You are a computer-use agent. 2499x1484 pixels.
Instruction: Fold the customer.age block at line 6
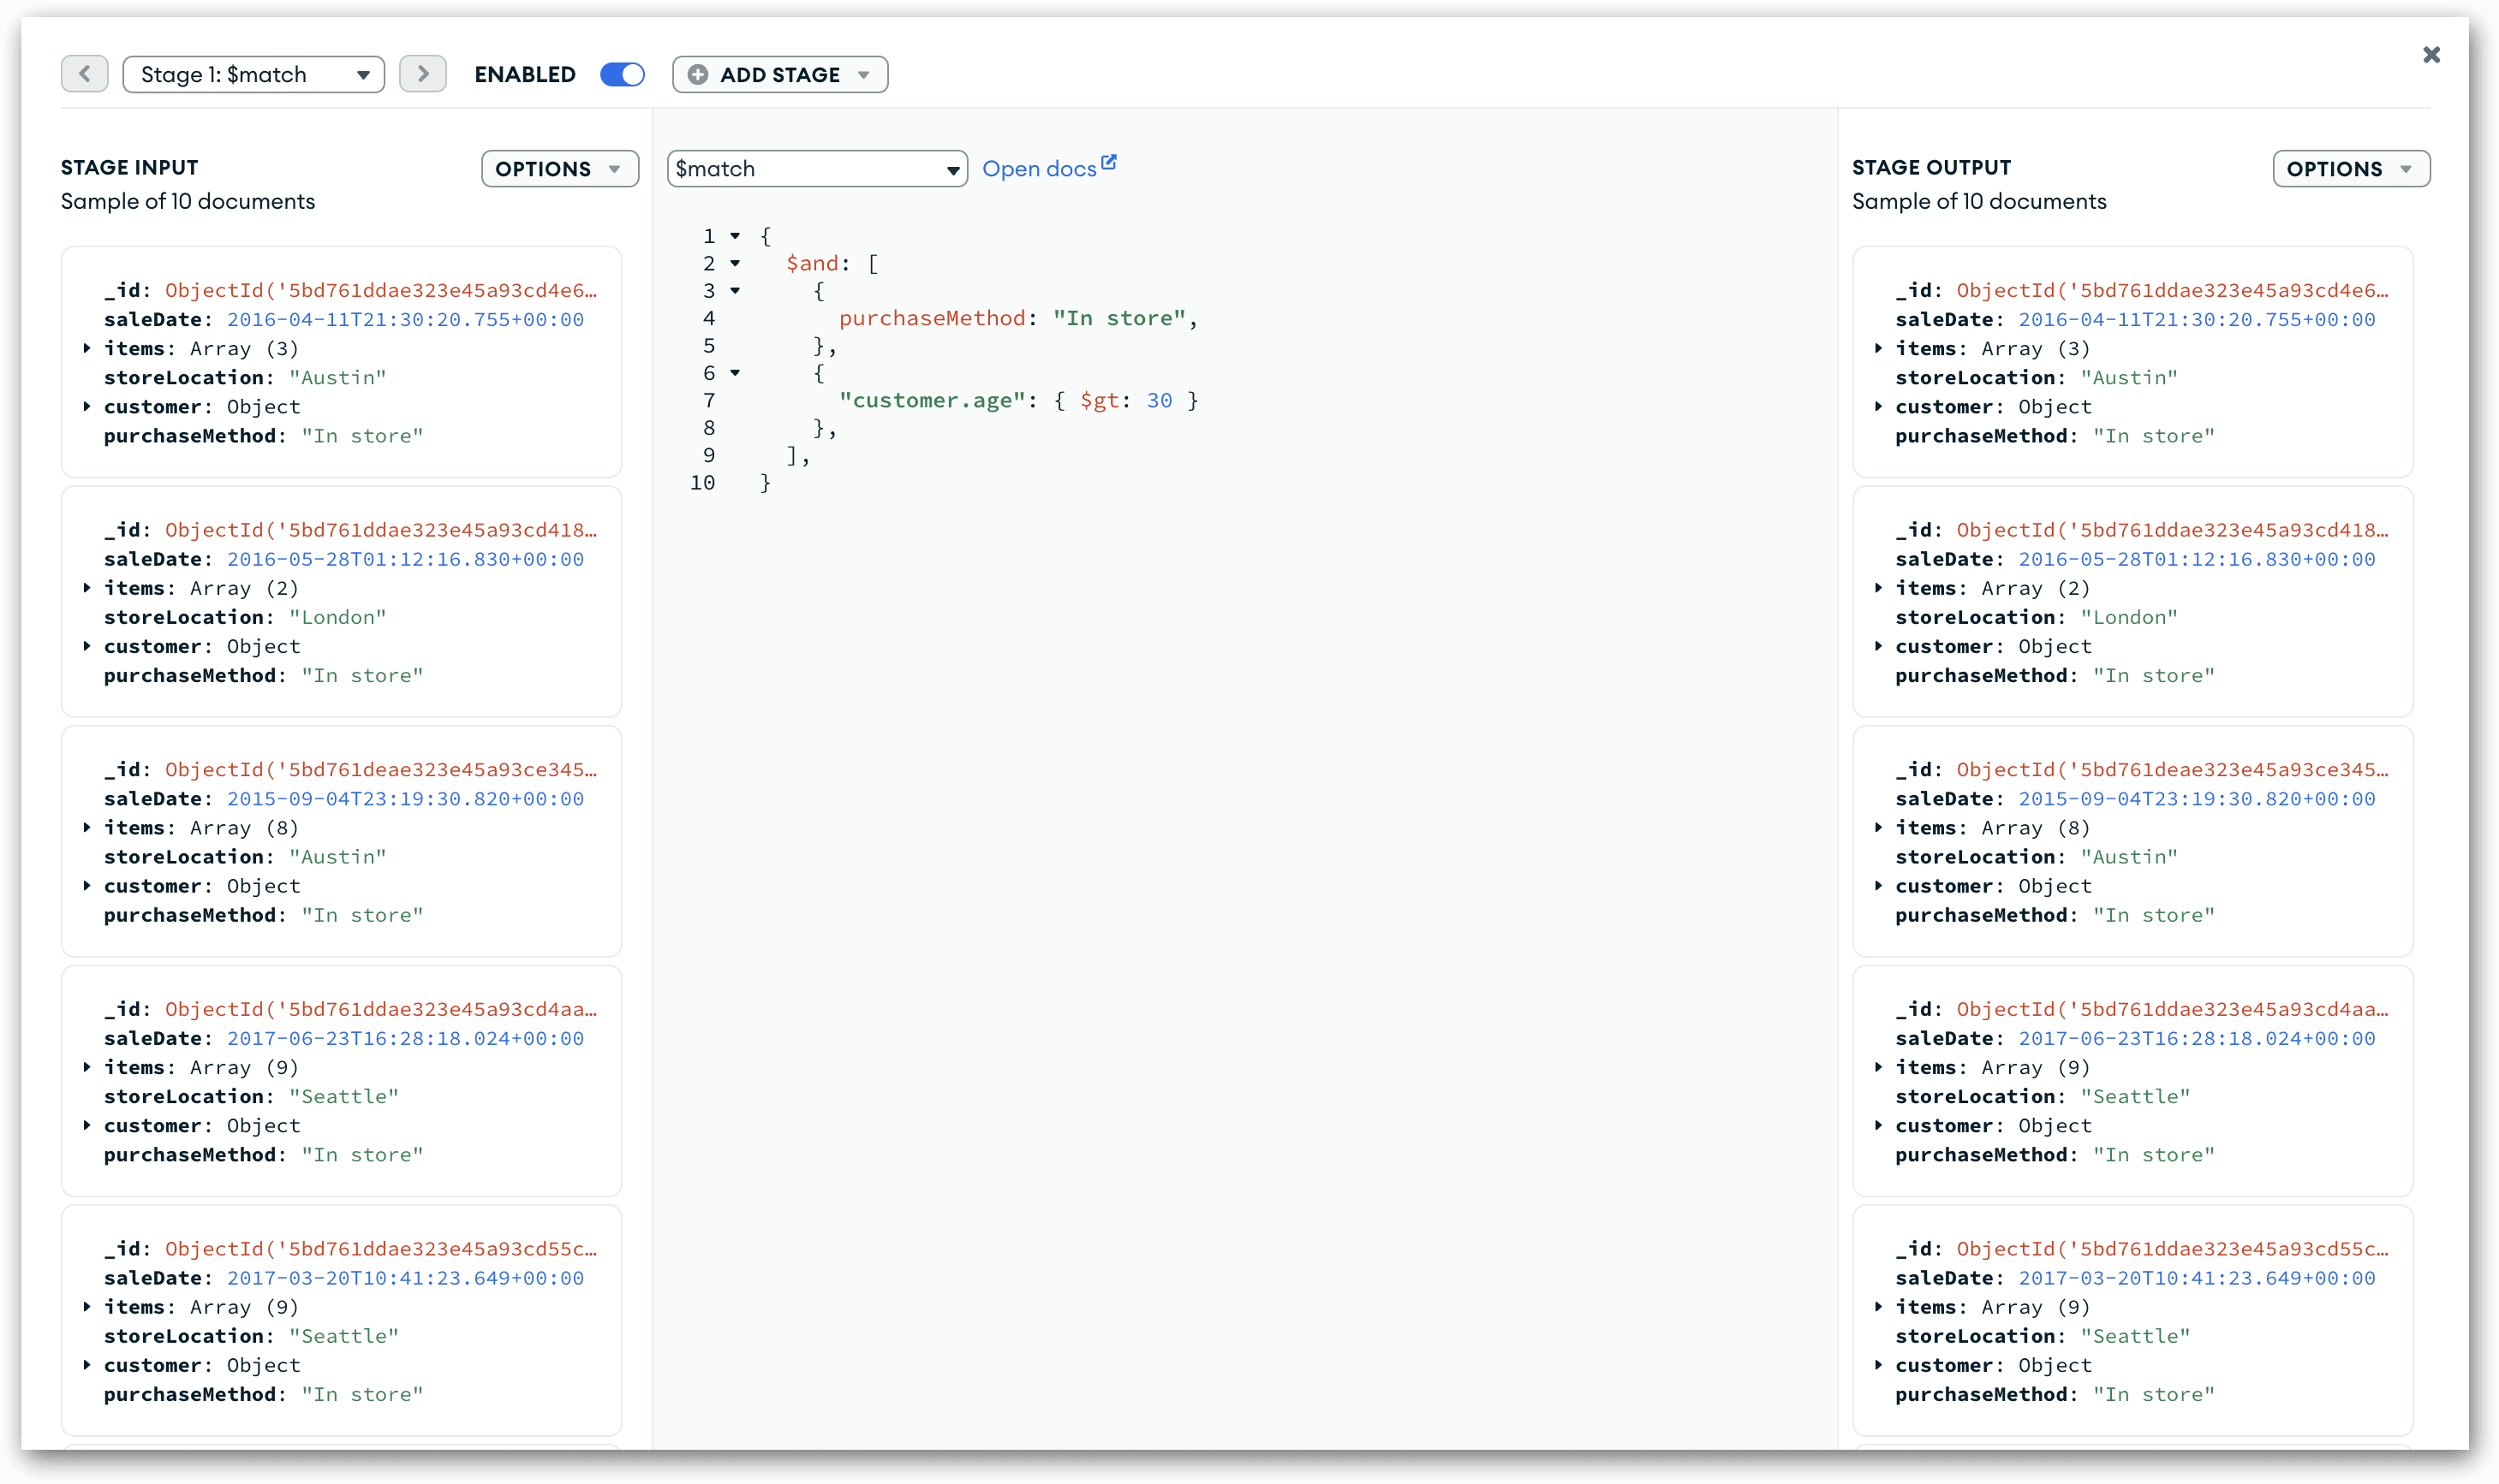(736, 373)
